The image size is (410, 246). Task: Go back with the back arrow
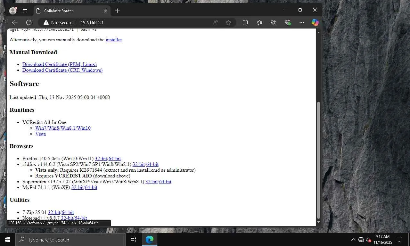click(x=15, y=22)
